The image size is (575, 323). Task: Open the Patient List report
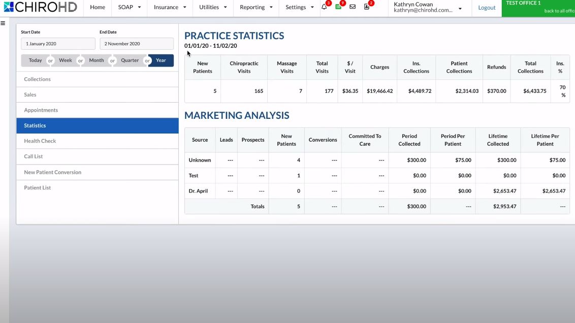coord(98,187)
